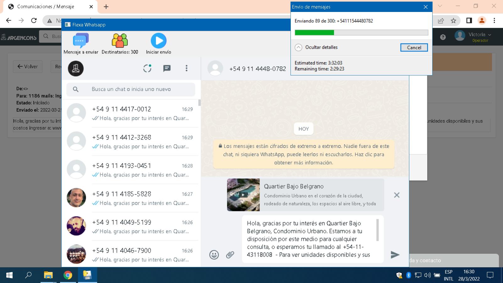Click the chat list scrollbar

[199, 103]
